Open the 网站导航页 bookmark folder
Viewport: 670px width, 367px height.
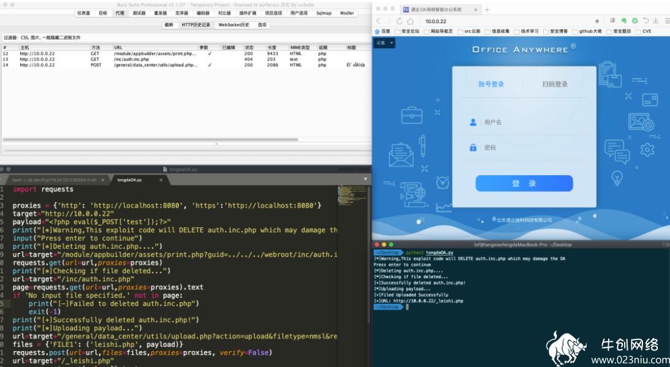[x=438, y=31]
